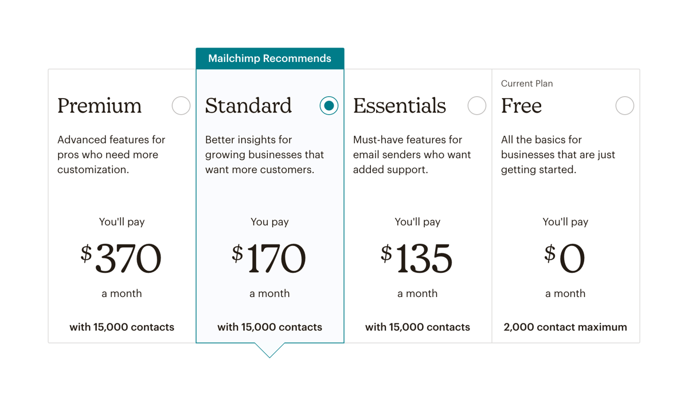
Task: Click the Premium plan description text
Action: tap(111, 154)
